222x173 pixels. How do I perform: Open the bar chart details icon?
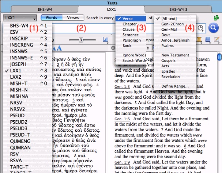pos(105,40)
